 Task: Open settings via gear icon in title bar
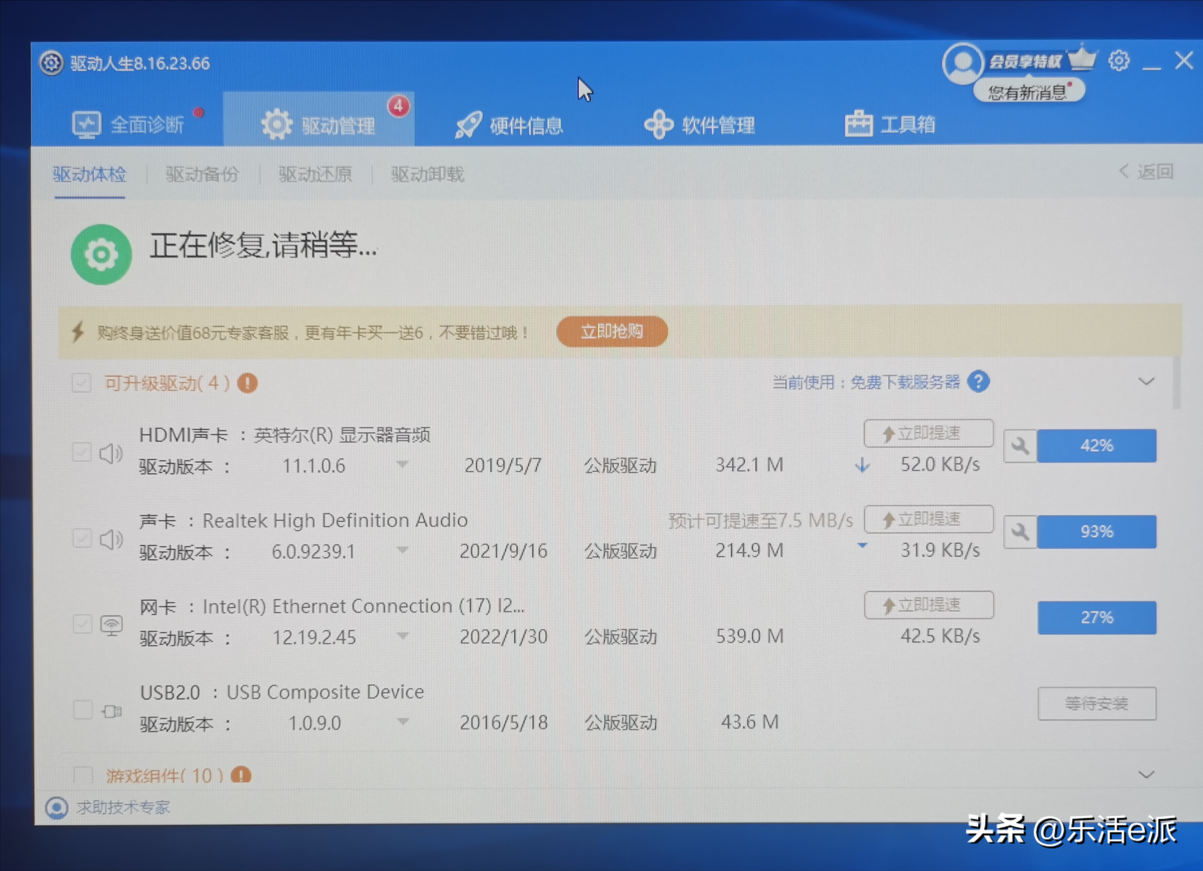pos(1118,61)
